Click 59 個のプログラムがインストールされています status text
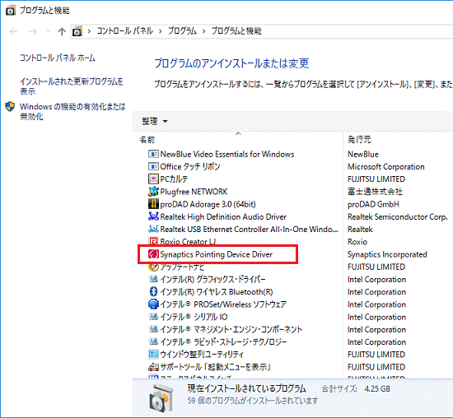This screenshot has height=418, width=453. click(x=253, y=401)
